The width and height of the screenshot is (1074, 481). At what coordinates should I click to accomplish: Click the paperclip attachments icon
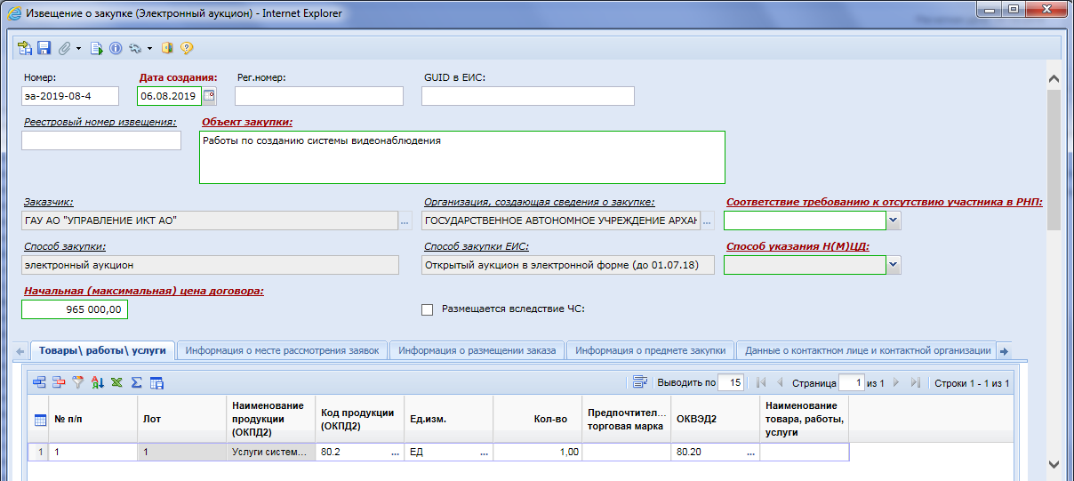[x=65, y=48]
